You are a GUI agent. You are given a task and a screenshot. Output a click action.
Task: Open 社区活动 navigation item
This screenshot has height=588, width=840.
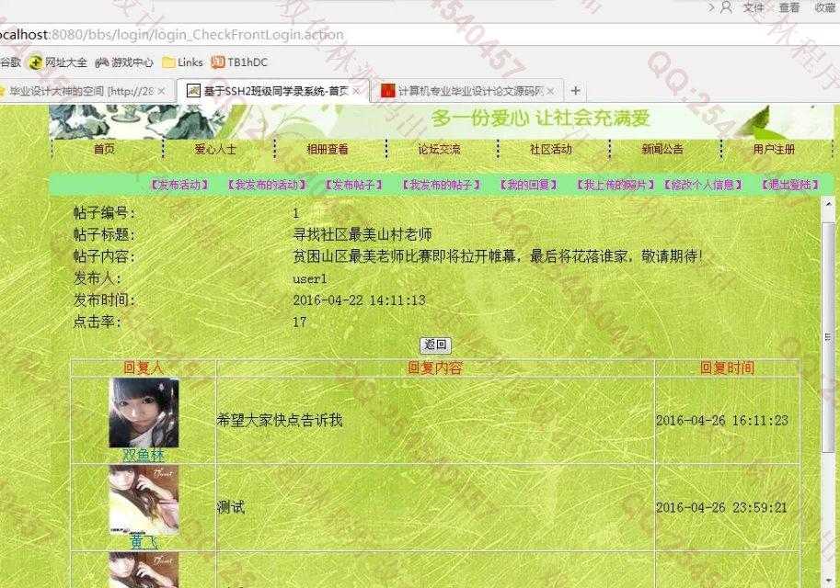[551, 149]
